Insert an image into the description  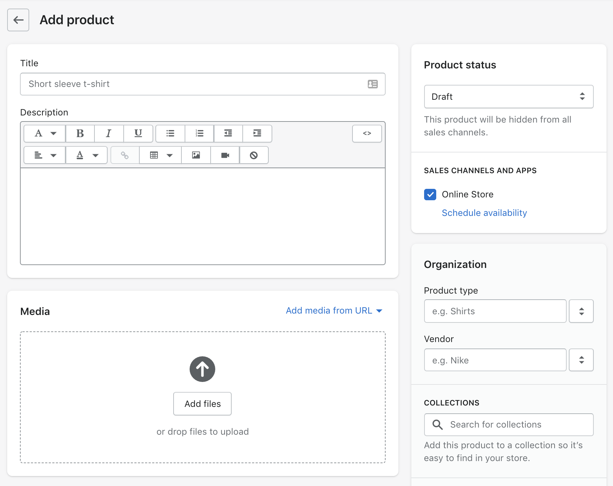[196, 155]
